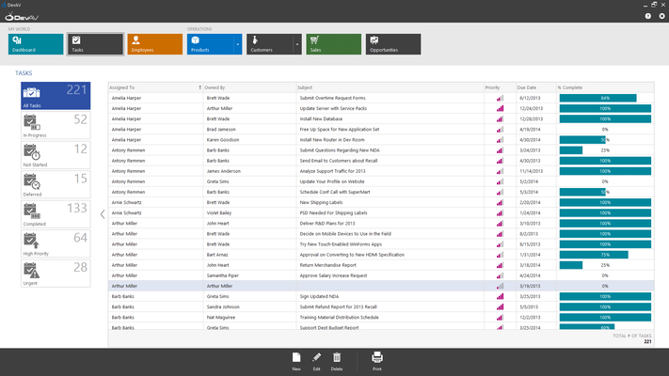This screenshot has height=376, width=669.
Task: Select 'Sign Updated NDA' task
Action: (381, 296)
